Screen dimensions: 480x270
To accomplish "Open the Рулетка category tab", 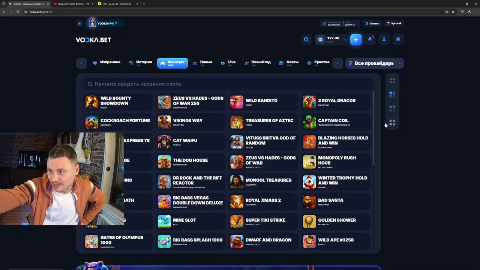I will [318, 63].
